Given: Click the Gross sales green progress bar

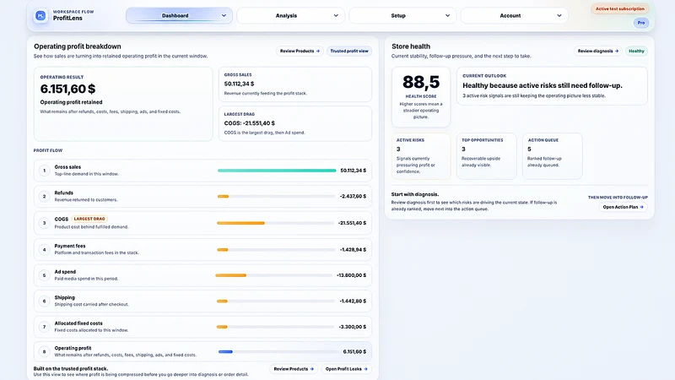Looking at the screenshot, I should [x=277, y=171].
